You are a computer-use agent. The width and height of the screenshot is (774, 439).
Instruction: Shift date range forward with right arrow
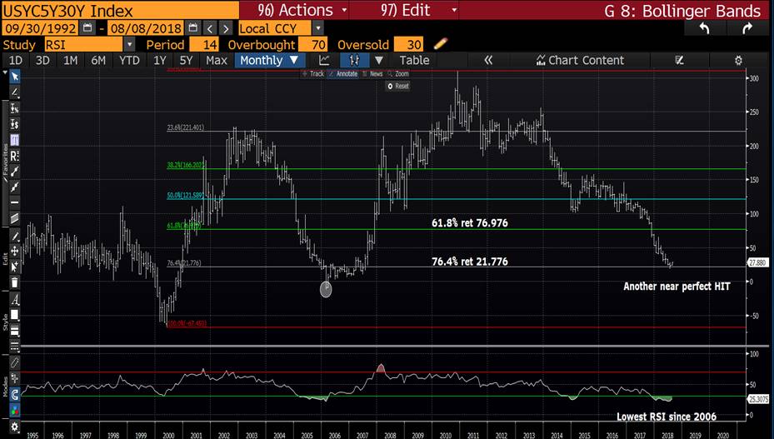tap(226, 28)
